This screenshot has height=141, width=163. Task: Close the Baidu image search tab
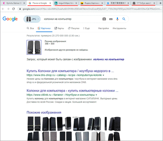(128, 3)
